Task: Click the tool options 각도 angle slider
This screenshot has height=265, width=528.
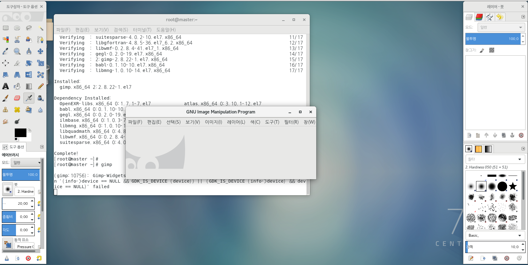Action: click(16, 230)
